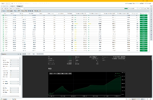Screen dimensions: 153x100
Task: Open the dropdown after the optimizer toolbar icons
Action: [20, 8]
